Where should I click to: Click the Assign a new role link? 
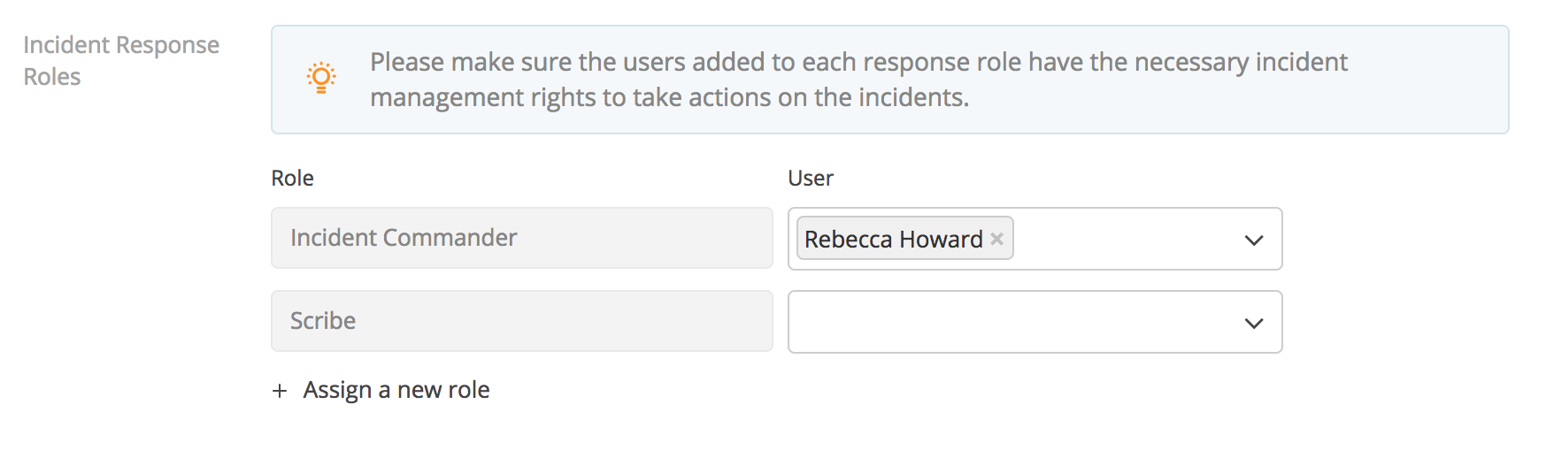(x=396, y=390)
